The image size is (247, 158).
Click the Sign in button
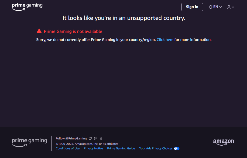(192, 7)
